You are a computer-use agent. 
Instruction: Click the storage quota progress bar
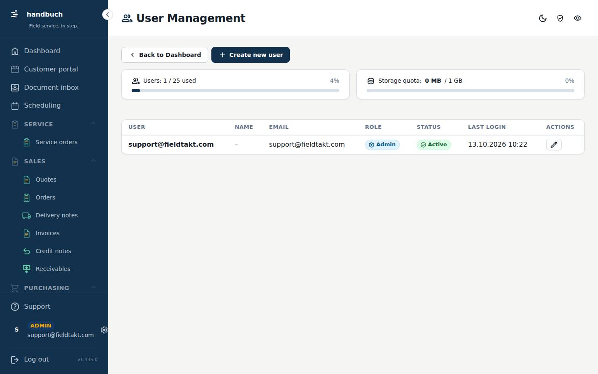tap(471, 91)
